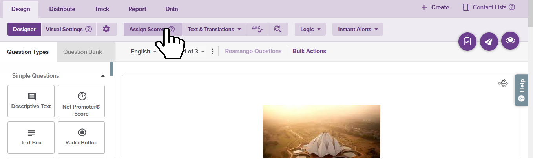The width and height of the screenshot is (533, 162).
Task: Open the settings gear in Designer toolbar
Action: [106, 29]
